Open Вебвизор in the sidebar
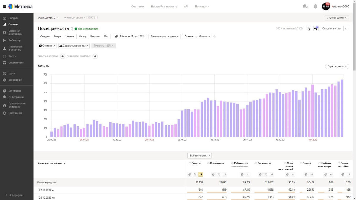Image resolution: width=356 pixels, height=200 pixels. pyautogui.click(x=15, y=40)
